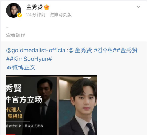Open the profile avatar of 金秀贤

[14, 10]
